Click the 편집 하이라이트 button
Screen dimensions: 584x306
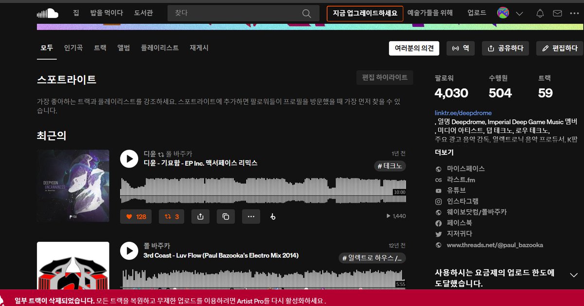[x=384, y=78]
